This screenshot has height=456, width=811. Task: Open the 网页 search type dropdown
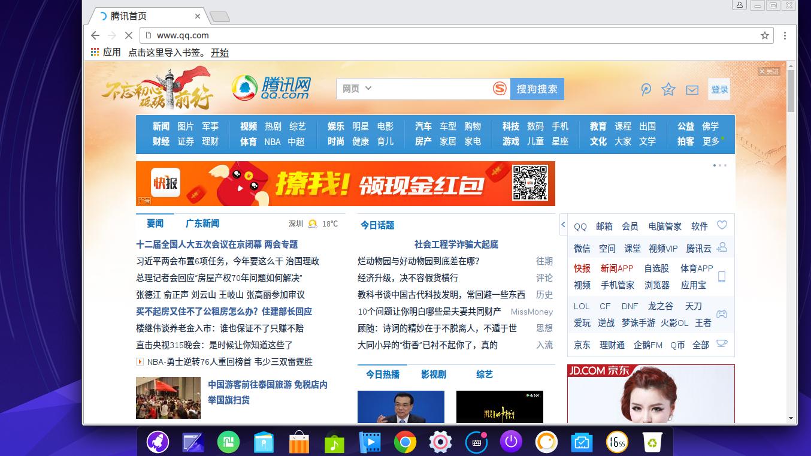click(x=357, y=88)
